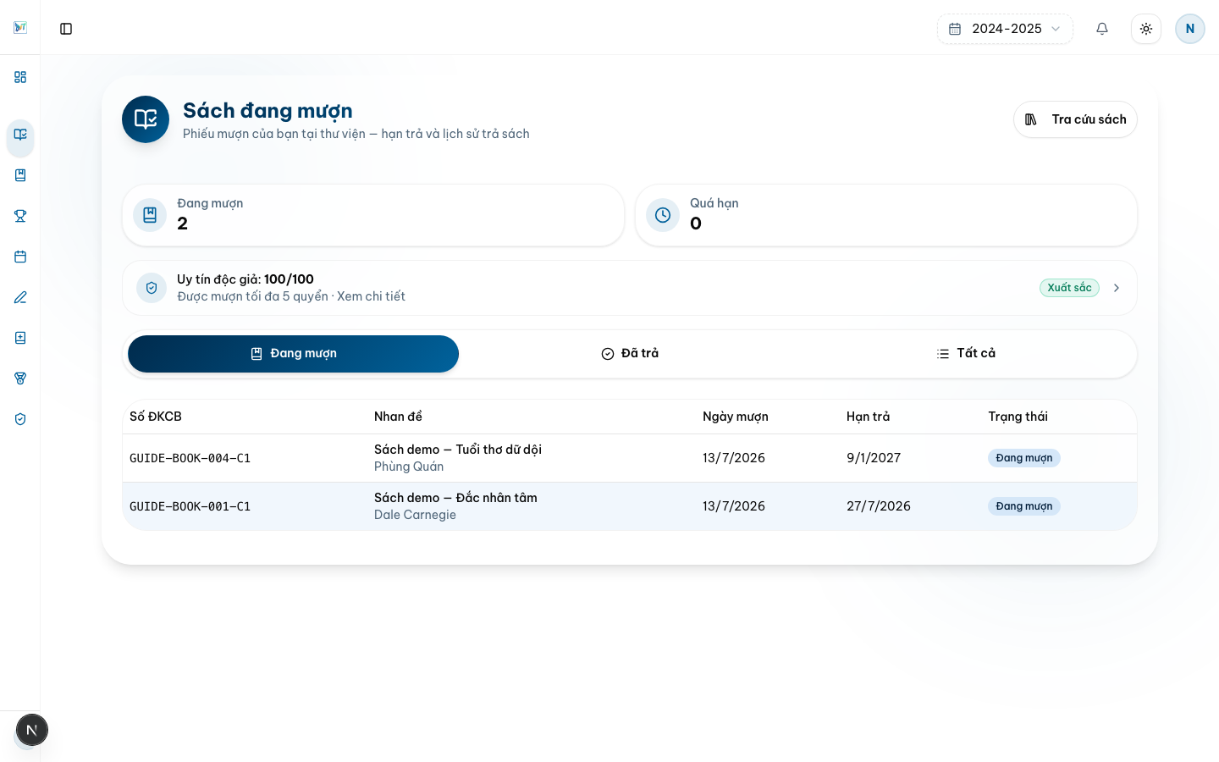Click Đang mượn status badge for GUIDE-BOOK-001-C1
Screen dimensions: 1219x762
click(x=1024, y=506)
